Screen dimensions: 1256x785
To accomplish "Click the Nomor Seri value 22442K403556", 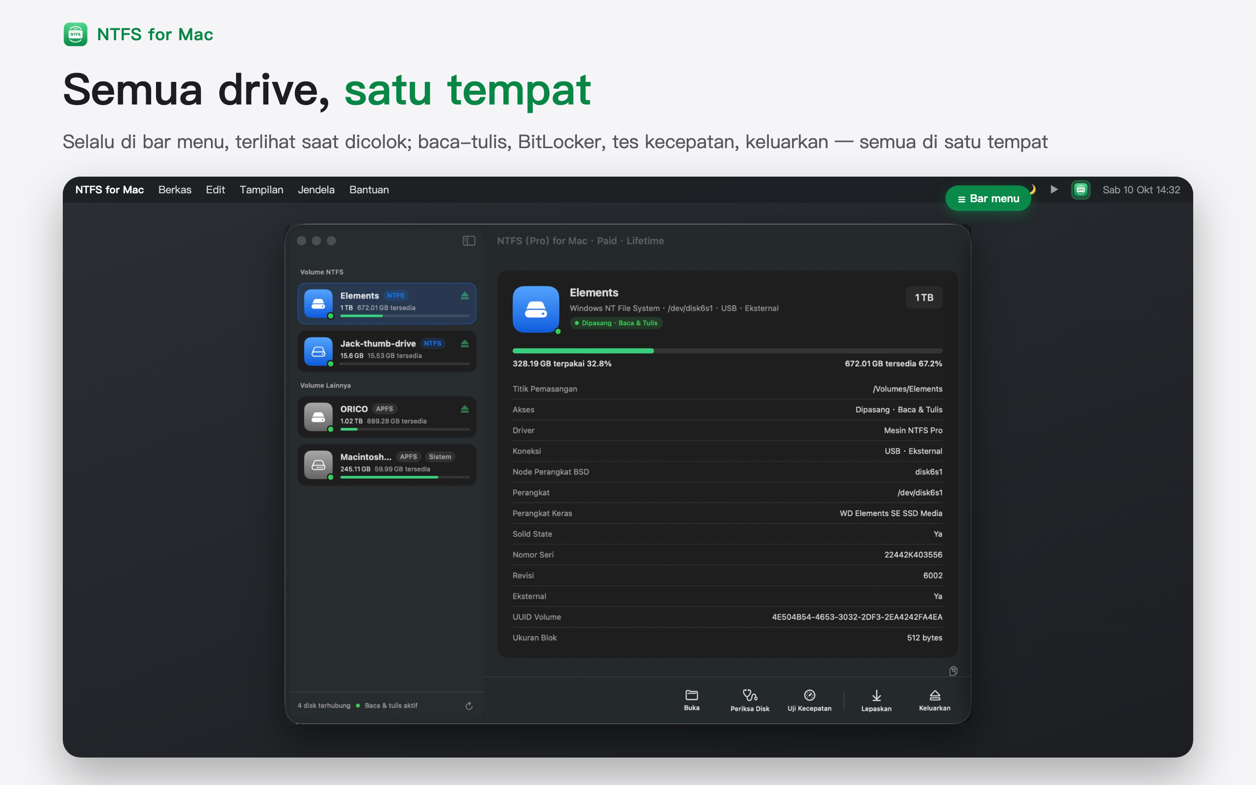I will coord(913,554).
